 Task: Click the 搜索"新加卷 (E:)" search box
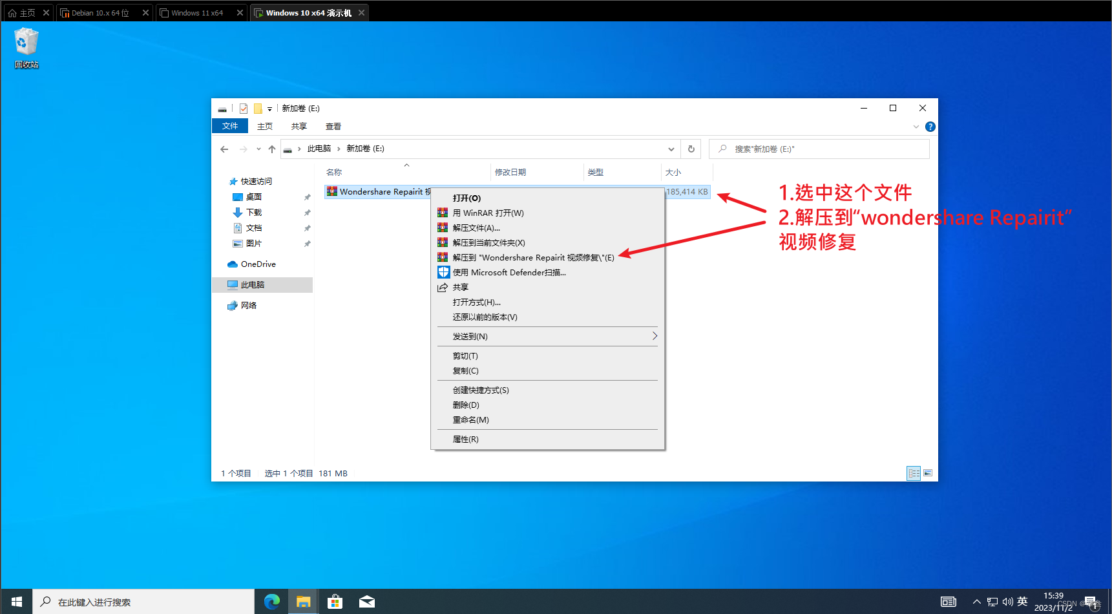pyautogui.click(x=819, y=149)
